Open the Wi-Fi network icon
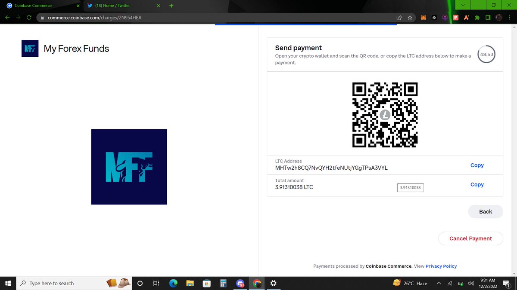This screenshot has width=517, height=290. (x=450, y=283)
